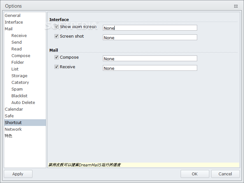Click the Compose shortcut input field
The image size is (244, 183).
point(150,59)
